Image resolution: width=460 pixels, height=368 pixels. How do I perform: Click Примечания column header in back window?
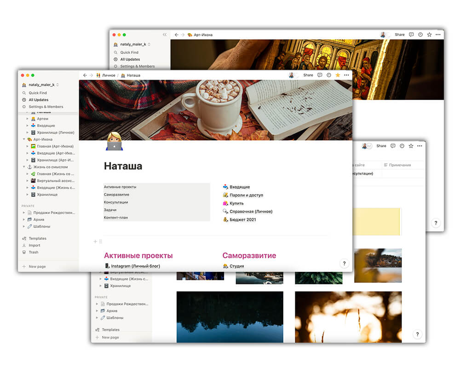[397, 165]
